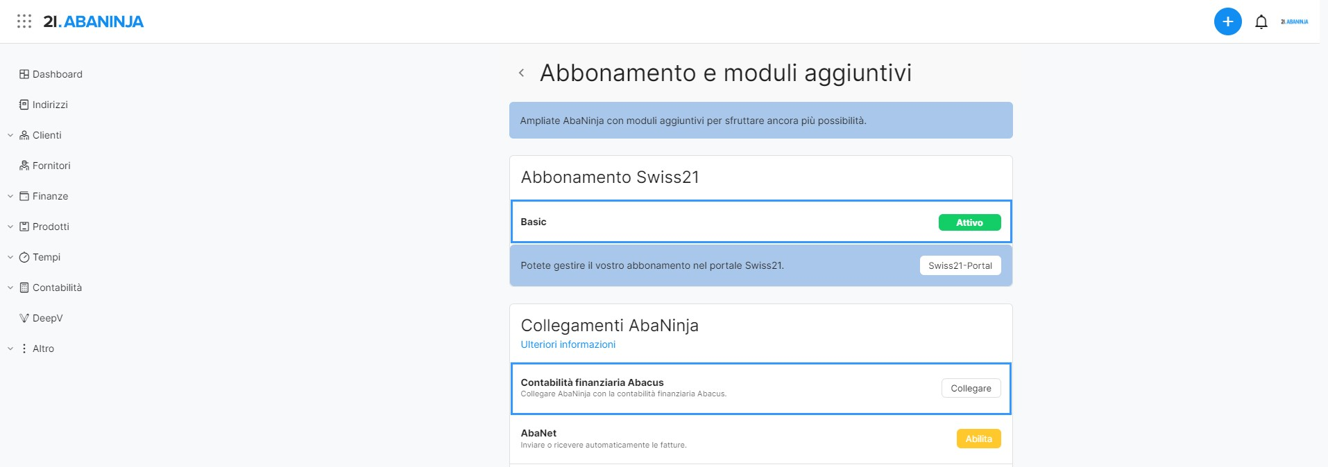The height and width of the screenshot is (467, 1328).
Task: Go back using the arrow beside title
Action: [x=521, y=73]
